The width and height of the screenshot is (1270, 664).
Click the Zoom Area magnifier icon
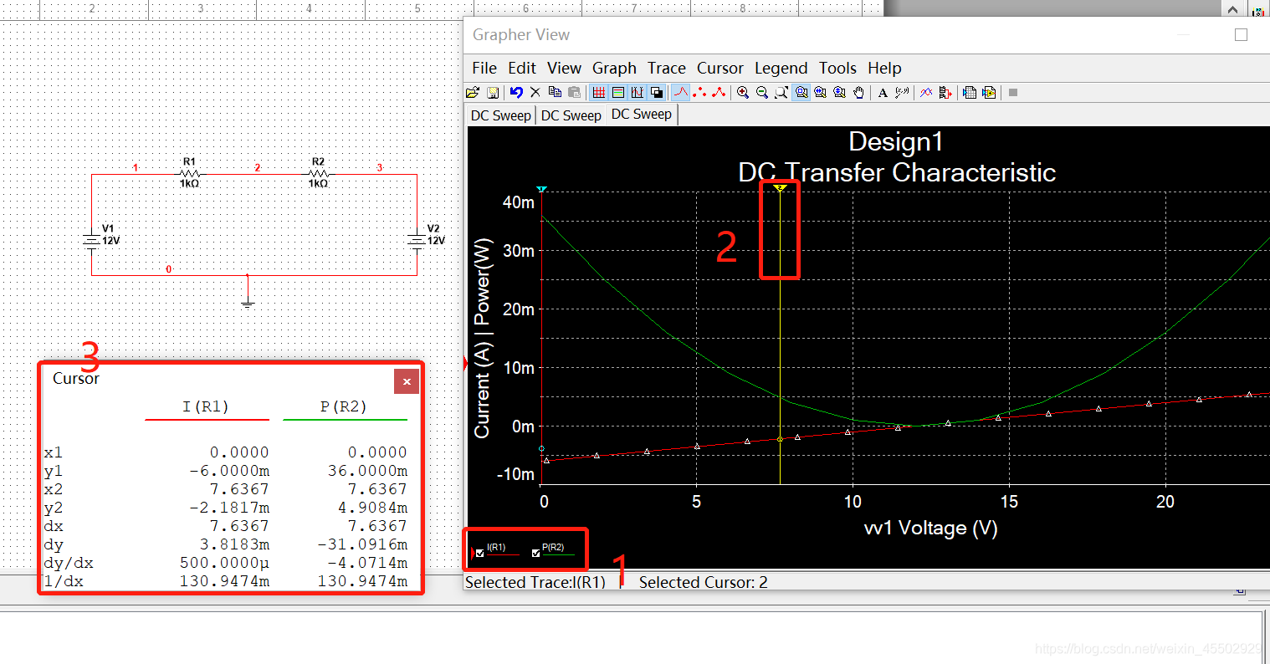[x=781, y=92]
